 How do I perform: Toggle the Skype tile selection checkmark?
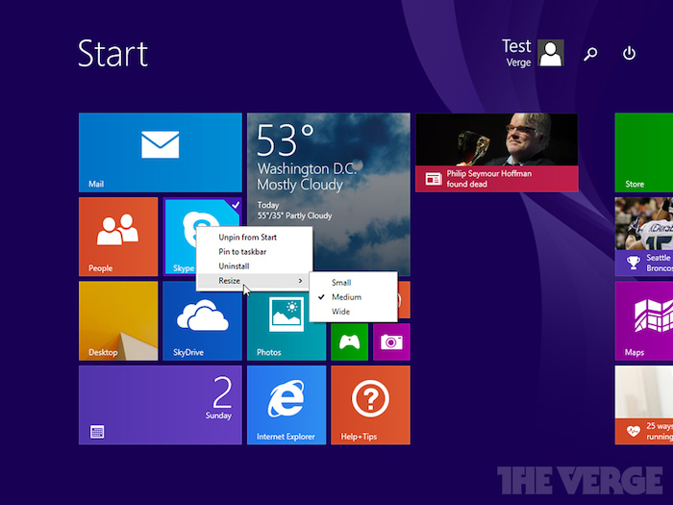(236, 205)
